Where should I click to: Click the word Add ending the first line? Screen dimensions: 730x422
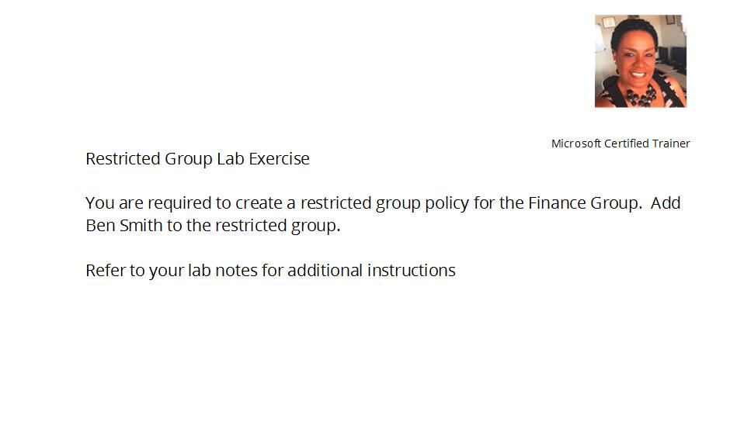click(666, 203)
